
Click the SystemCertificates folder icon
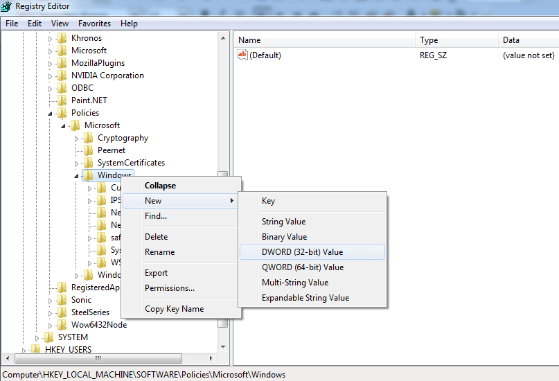click(89, 163)
